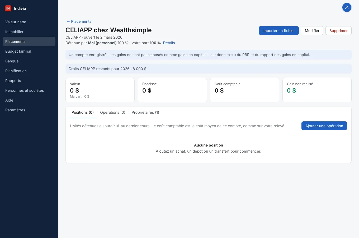Click the Indivia IN logo badge
The image size is (359, 238).
(8, 8)
